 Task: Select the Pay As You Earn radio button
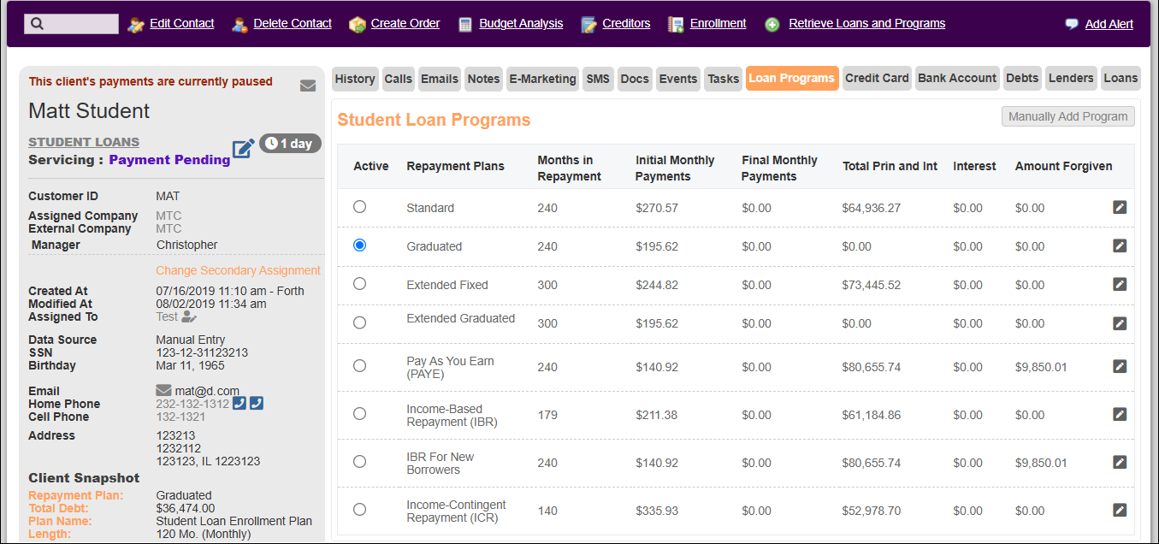359,365
